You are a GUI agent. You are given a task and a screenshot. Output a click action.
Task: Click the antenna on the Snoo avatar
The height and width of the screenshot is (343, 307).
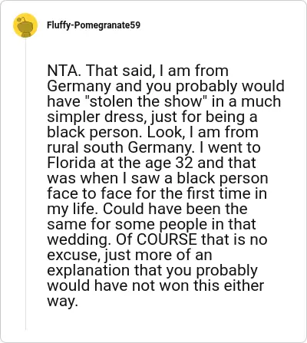tap(21, 18)
